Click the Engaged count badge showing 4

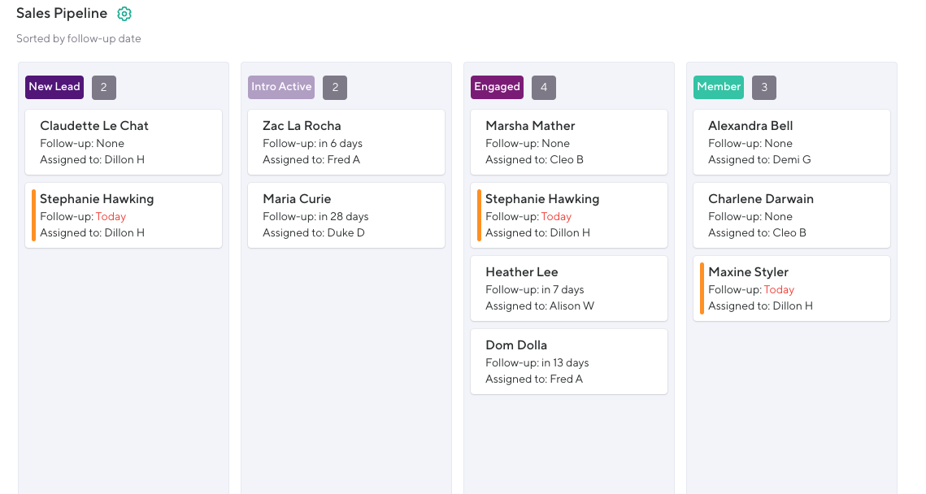(544, 88)
